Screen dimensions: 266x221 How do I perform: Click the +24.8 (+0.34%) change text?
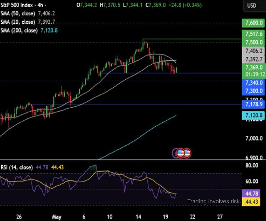[185, 5]
